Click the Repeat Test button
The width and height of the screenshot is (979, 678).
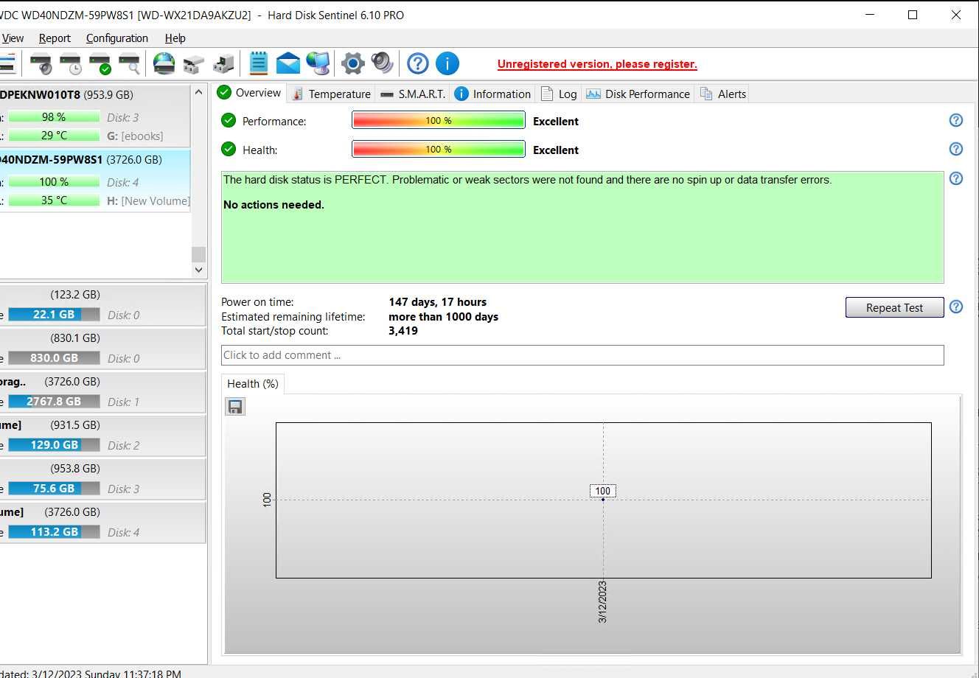point(894,307)
